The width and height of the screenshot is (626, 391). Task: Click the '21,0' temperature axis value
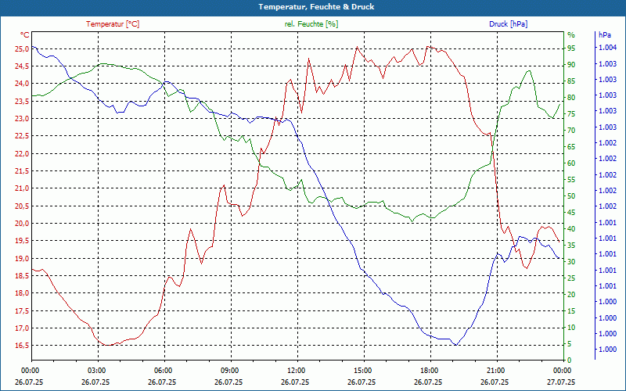coord(22,188)
